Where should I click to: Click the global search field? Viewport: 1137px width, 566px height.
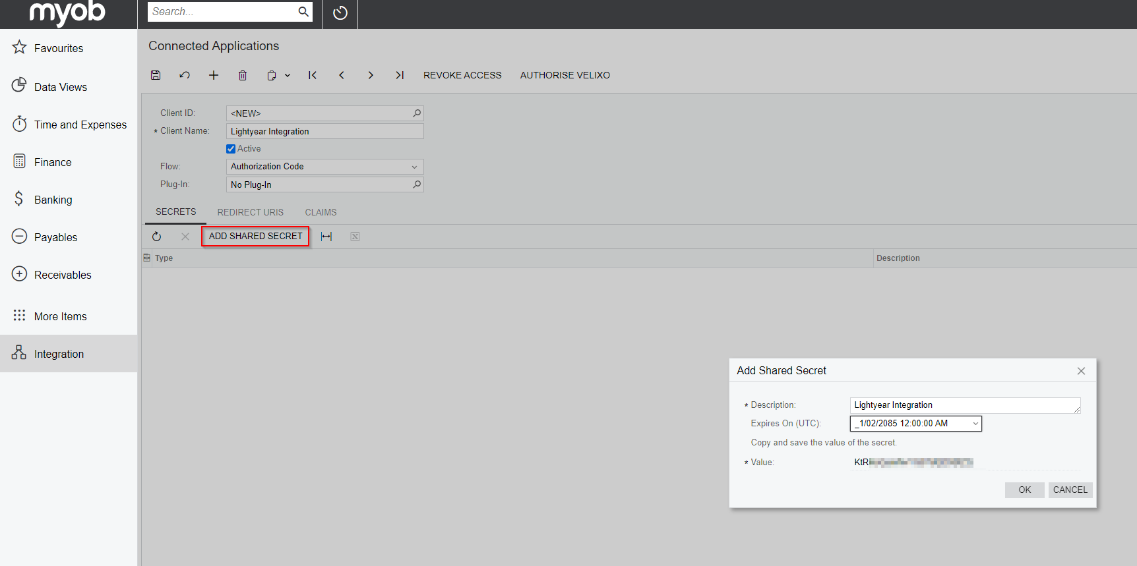click(222, 11)
